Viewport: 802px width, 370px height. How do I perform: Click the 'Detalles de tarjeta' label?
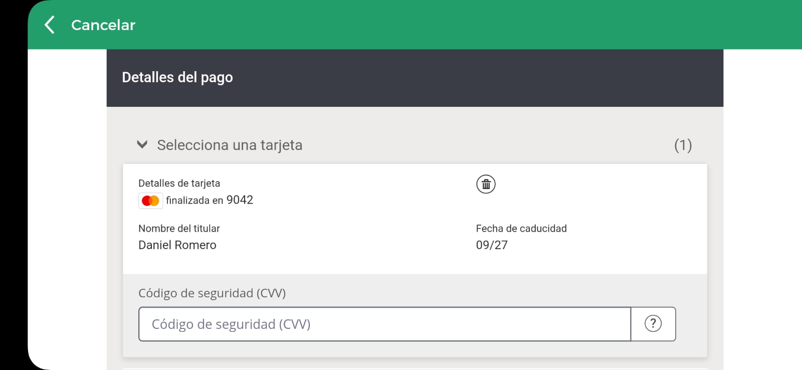(179, 183)
